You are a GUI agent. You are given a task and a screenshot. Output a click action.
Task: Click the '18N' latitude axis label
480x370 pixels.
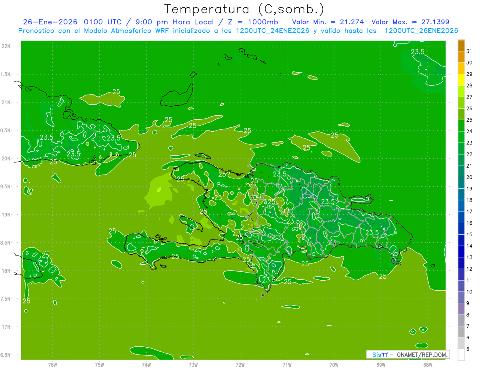pos(6,271)
